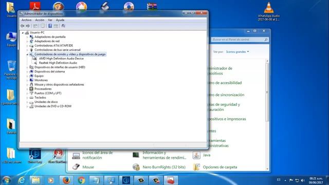This screenshot has height=185, width=329.
Task: Open Windows Media Player from the taskbar
Action: click(50, 180)
